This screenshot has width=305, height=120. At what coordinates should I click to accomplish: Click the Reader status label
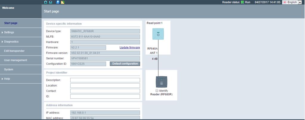(231, 2)
